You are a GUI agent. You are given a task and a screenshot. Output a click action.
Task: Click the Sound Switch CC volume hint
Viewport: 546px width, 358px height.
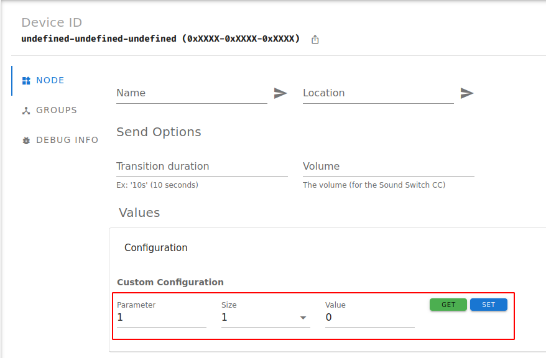coord(374,185)
